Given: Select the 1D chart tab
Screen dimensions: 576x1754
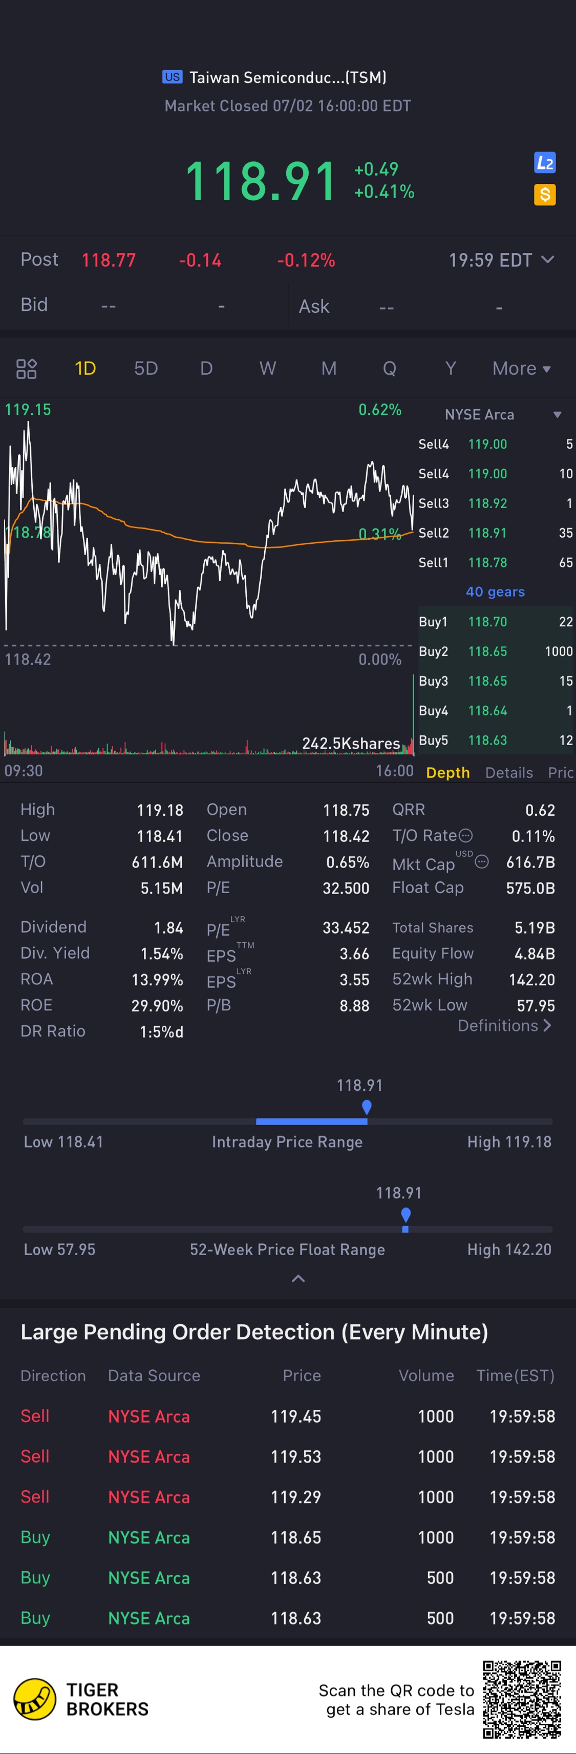Looking at the screenshot, I should click(85, 368).
